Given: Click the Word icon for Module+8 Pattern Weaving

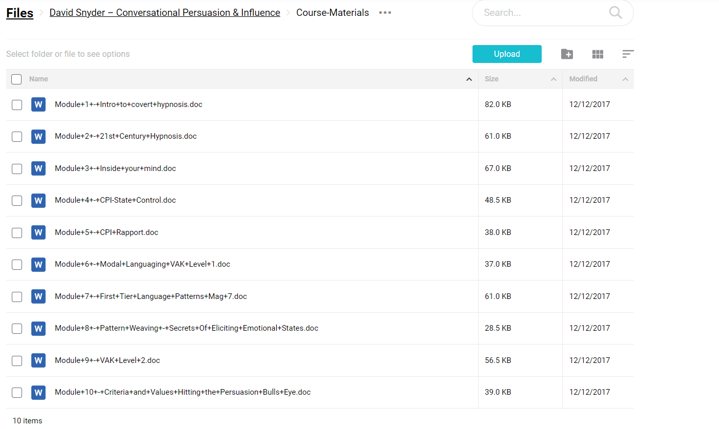Looking at the screenshot, I should coord(38,329).
